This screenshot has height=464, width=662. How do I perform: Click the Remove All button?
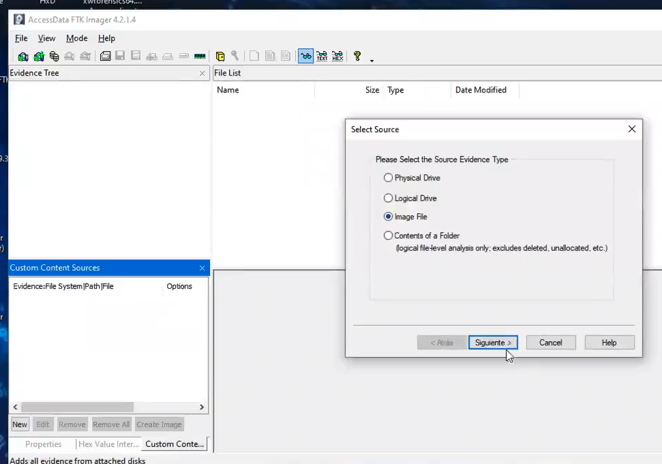point(111,424)
